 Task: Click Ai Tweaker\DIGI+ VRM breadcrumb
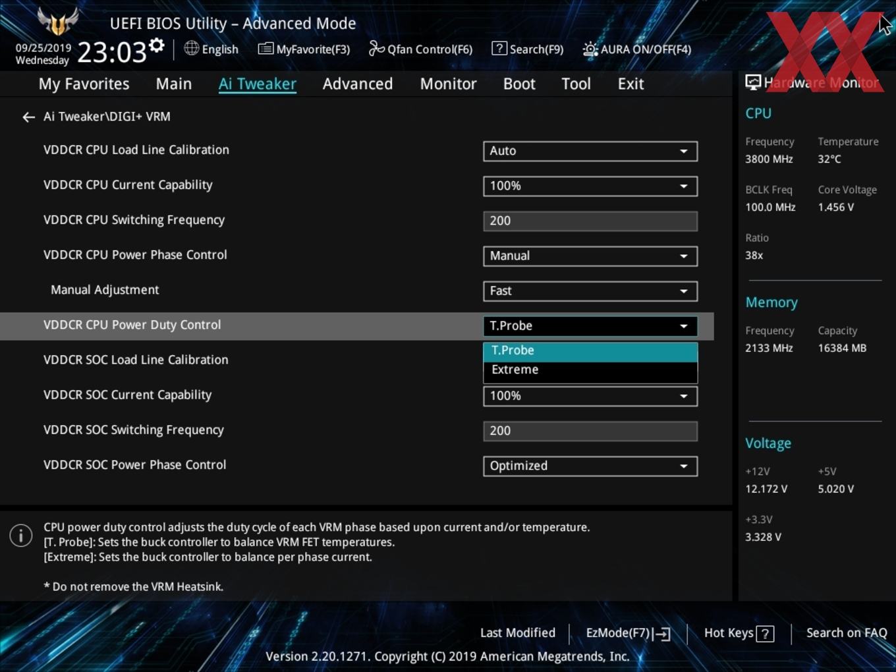(107, 117)
